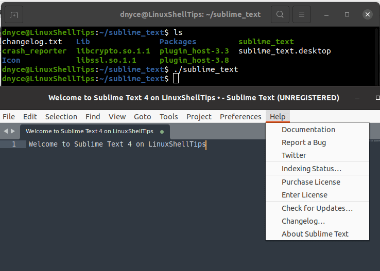This screenshot has height=271, width=380.
Task: Click plugin_host-3.3 in terminal output
Action: [194, 51]
